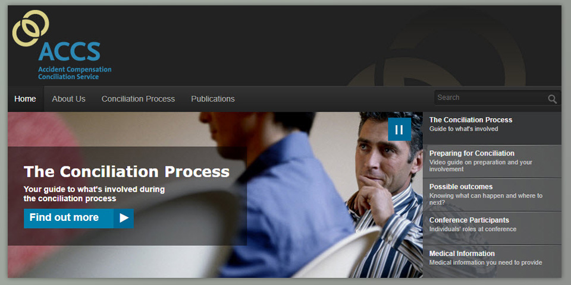571x285 pixels.
Task: Open the Publications menu item
Action: (x=213, y=99)
